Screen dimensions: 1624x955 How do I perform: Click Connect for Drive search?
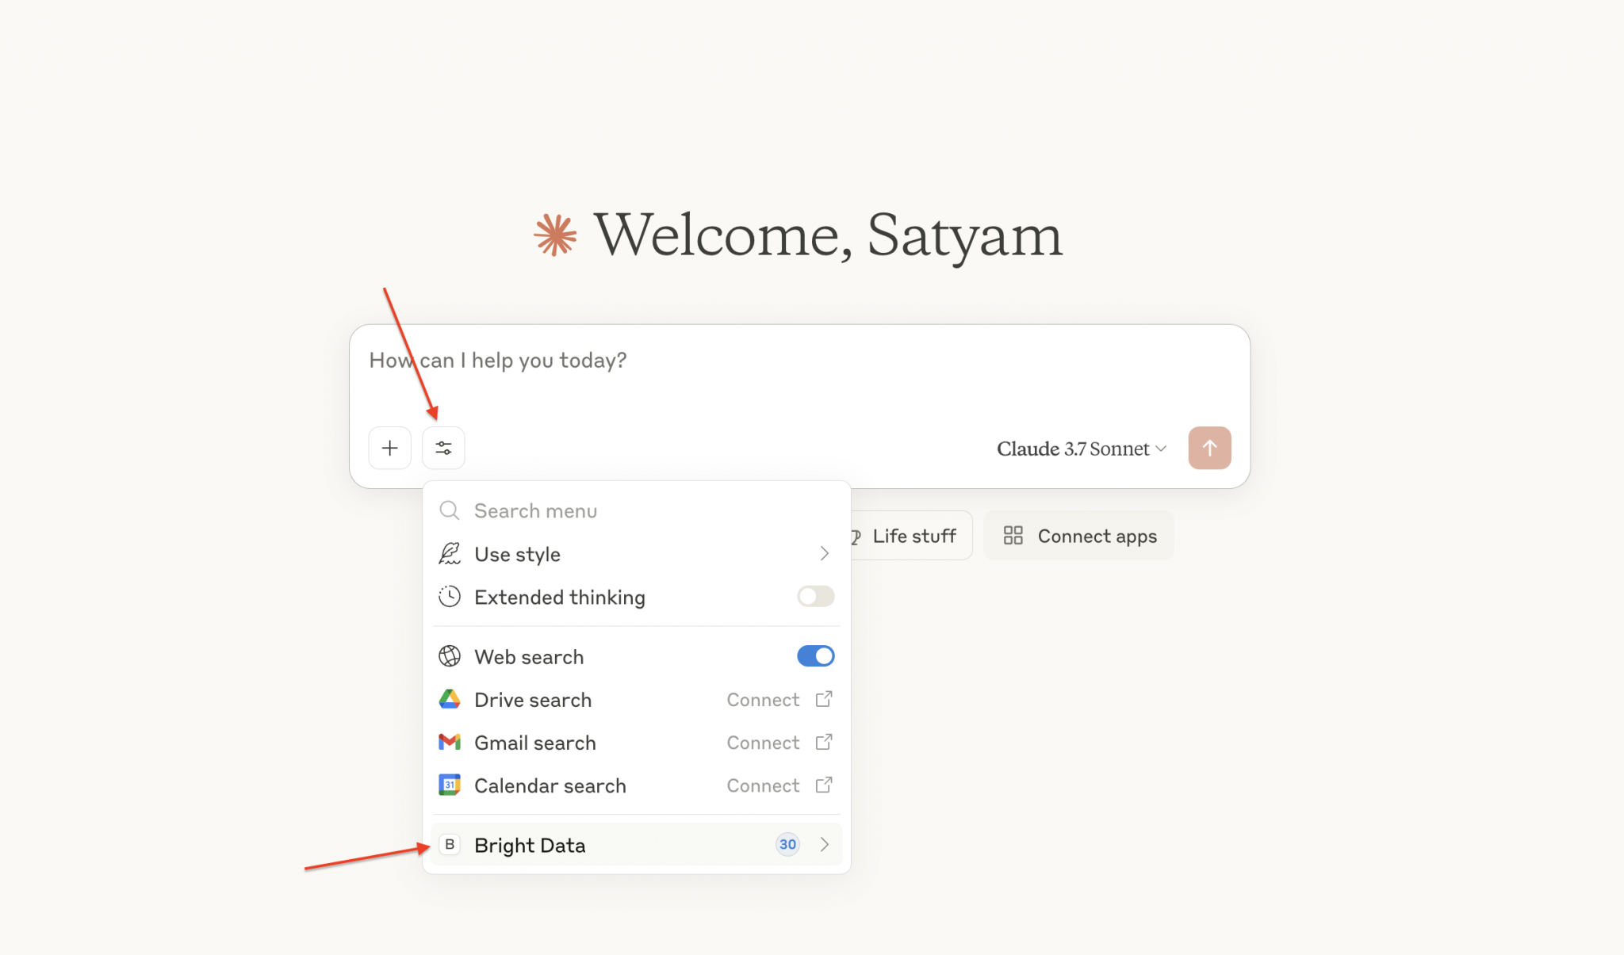click(764, 700)
